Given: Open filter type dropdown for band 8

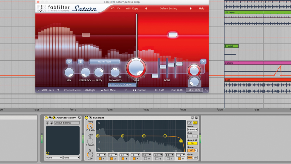Looking at the screenshot, I should [181, 155].
